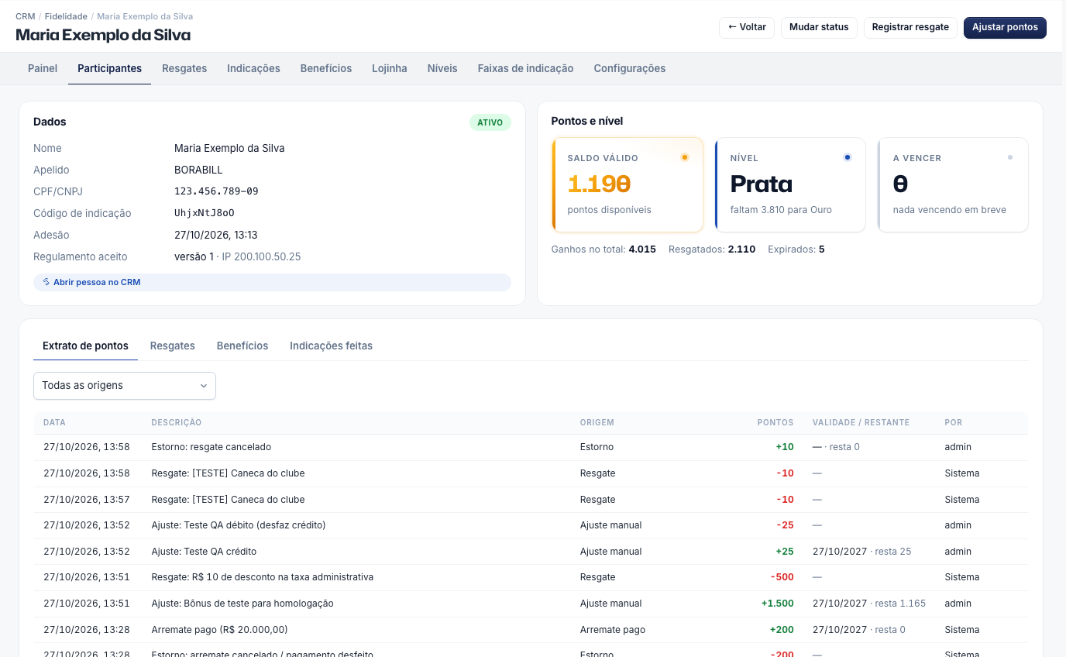Select the Participantes tab
The height and width of the screenshot is (657, 1066).
click(x=109, y=68)
